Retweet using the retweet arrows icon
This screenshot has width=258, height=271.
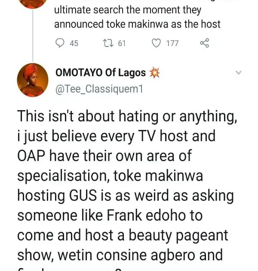tap(107, 43)
